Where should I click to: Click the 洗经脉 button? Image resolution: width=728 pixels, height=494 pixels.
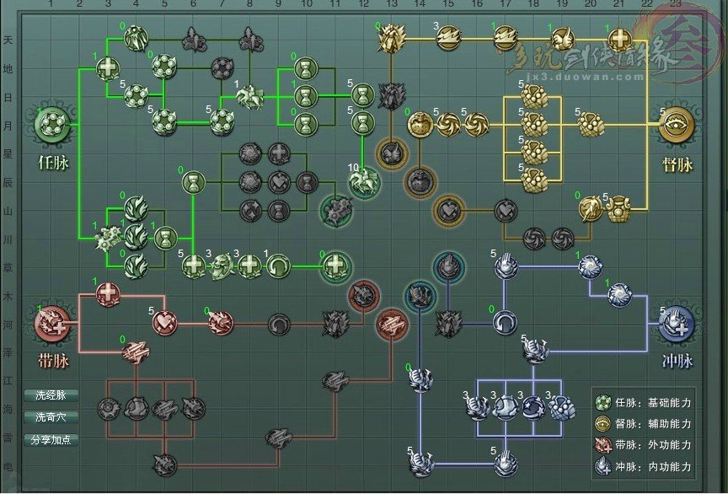tap(52, 395)
